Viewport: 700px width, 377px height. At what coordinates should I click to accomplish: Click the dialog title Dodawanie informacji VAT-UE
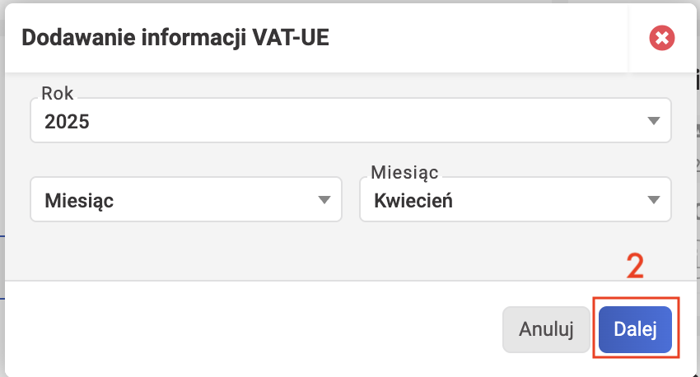(x=175, y=38)
